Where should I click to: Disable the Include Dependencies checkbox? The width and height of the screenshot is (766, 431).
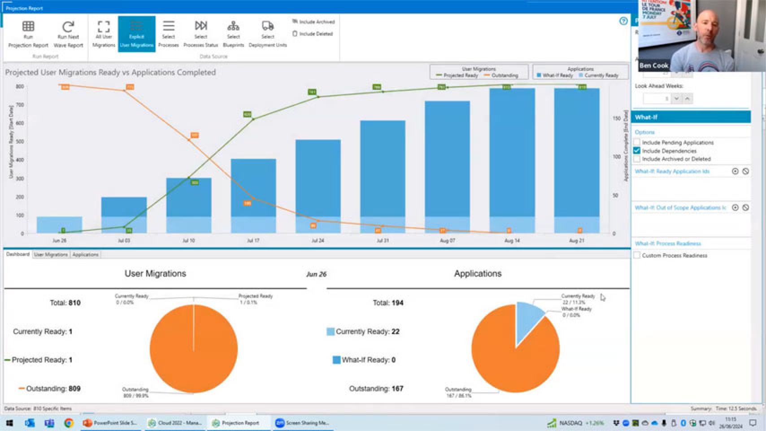[637, 150]
